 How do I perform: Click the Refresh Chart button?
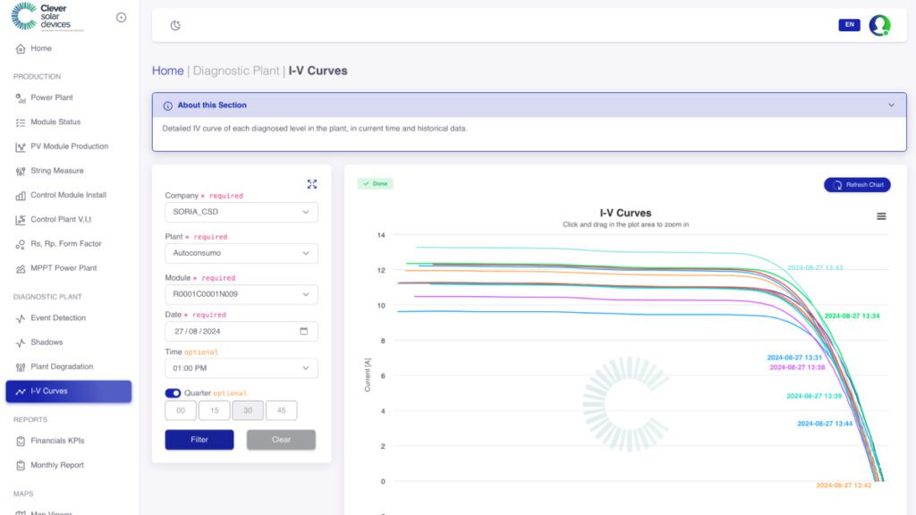point(857,185)
